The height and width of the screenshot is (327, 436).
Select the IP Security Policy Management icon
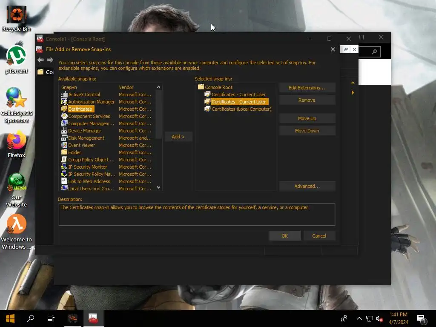64,174
